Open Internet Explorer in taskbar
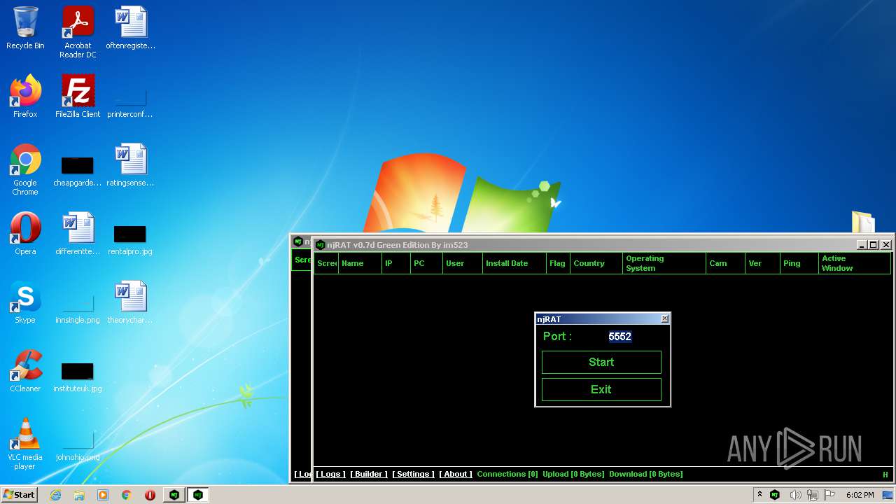896x504 pixels. click(56, 495)
